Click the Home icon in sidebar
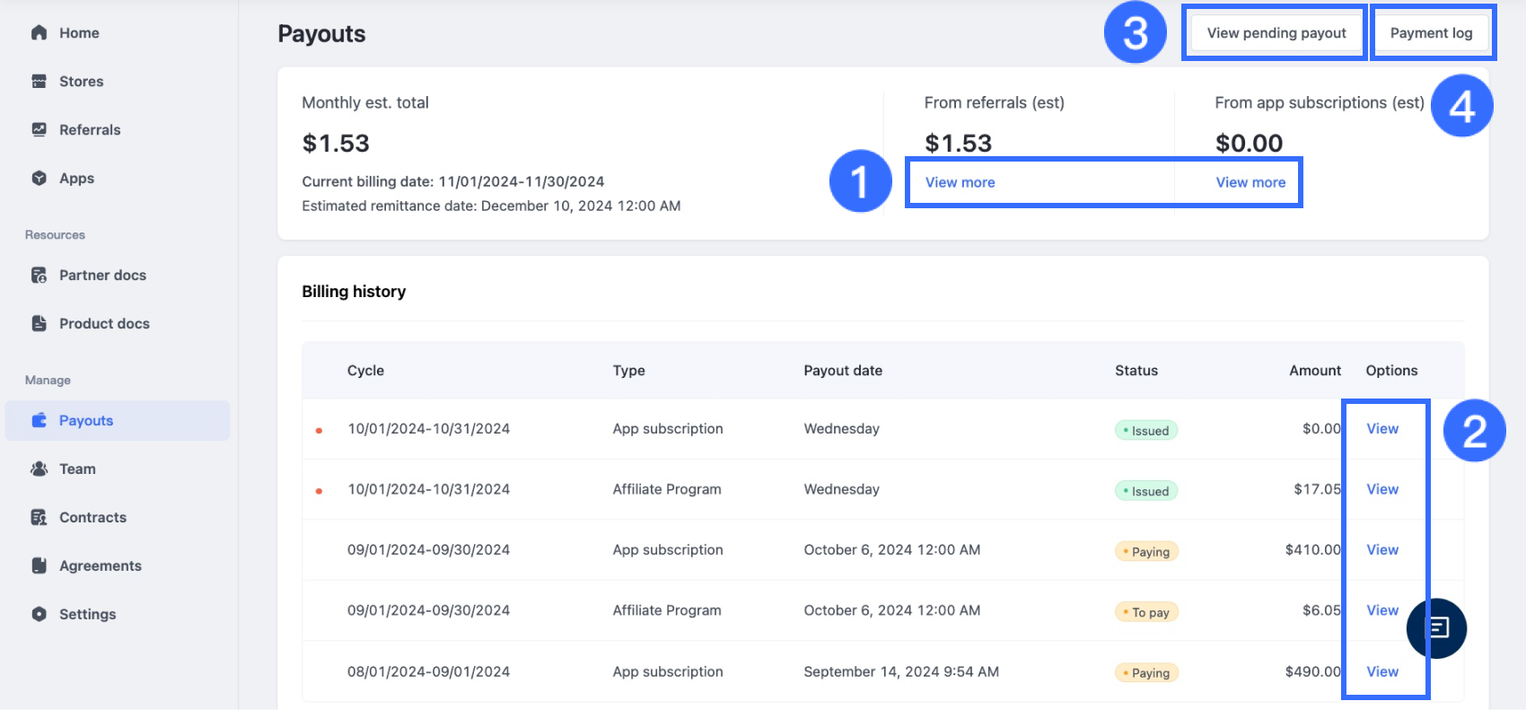1526x710 pixels. tap(39, 33)
